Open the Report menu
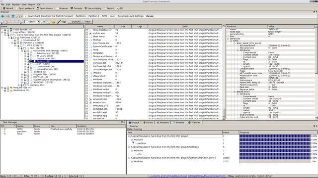The width and height of the screenshot is (318, 178). pyautogui.click(x=32, y=4)
